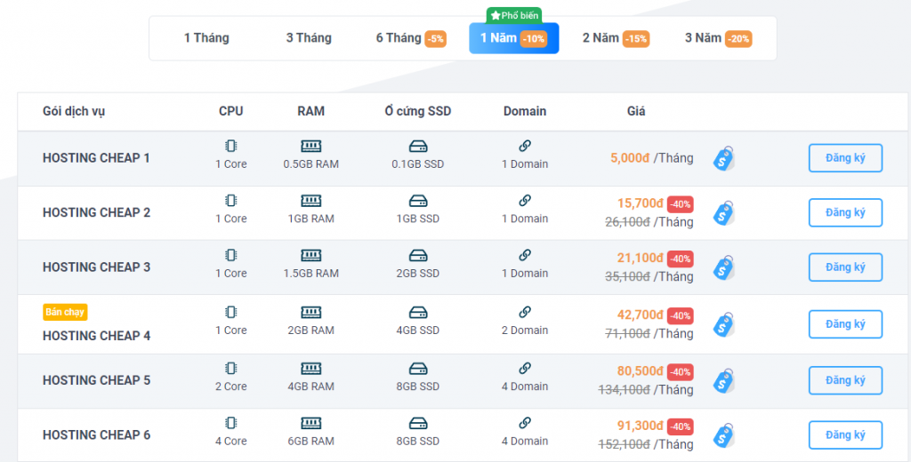The image size is (911, 462).
Task: Click the Bán chạy badge
Action: (65, 312)
